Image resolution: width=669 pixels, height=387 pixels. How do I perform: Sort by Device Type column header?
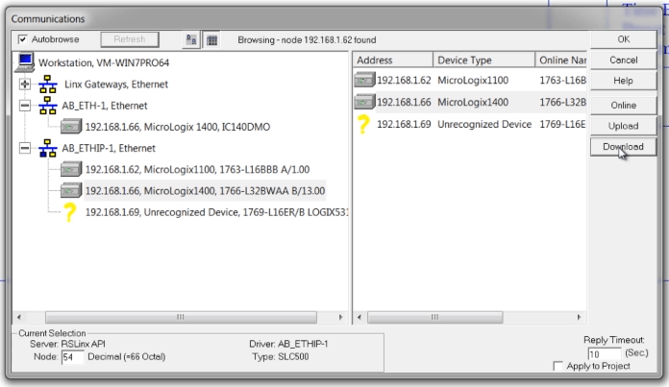point(483,60)
